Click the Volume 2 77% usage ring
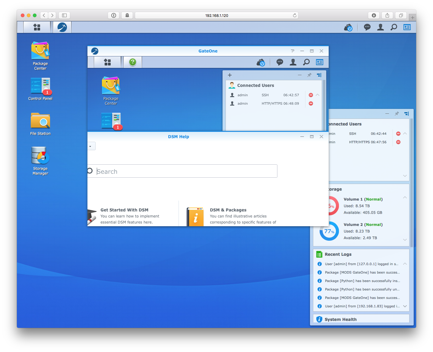The image size is (433, 352). point(329,231)
